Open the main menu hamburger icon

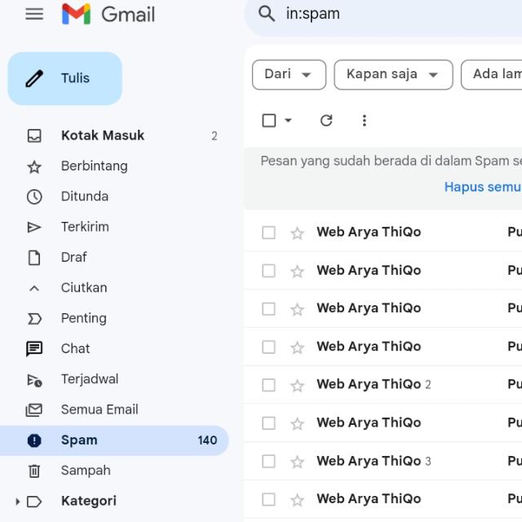coord(34,14)
